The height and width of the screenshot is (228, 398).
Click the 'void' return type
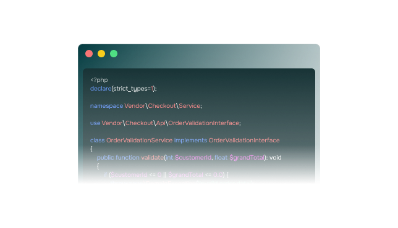(276, 157)
